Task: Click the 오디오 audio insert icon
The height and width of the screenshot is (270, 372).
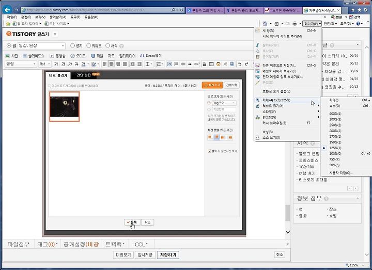Action: coord(72,56)
